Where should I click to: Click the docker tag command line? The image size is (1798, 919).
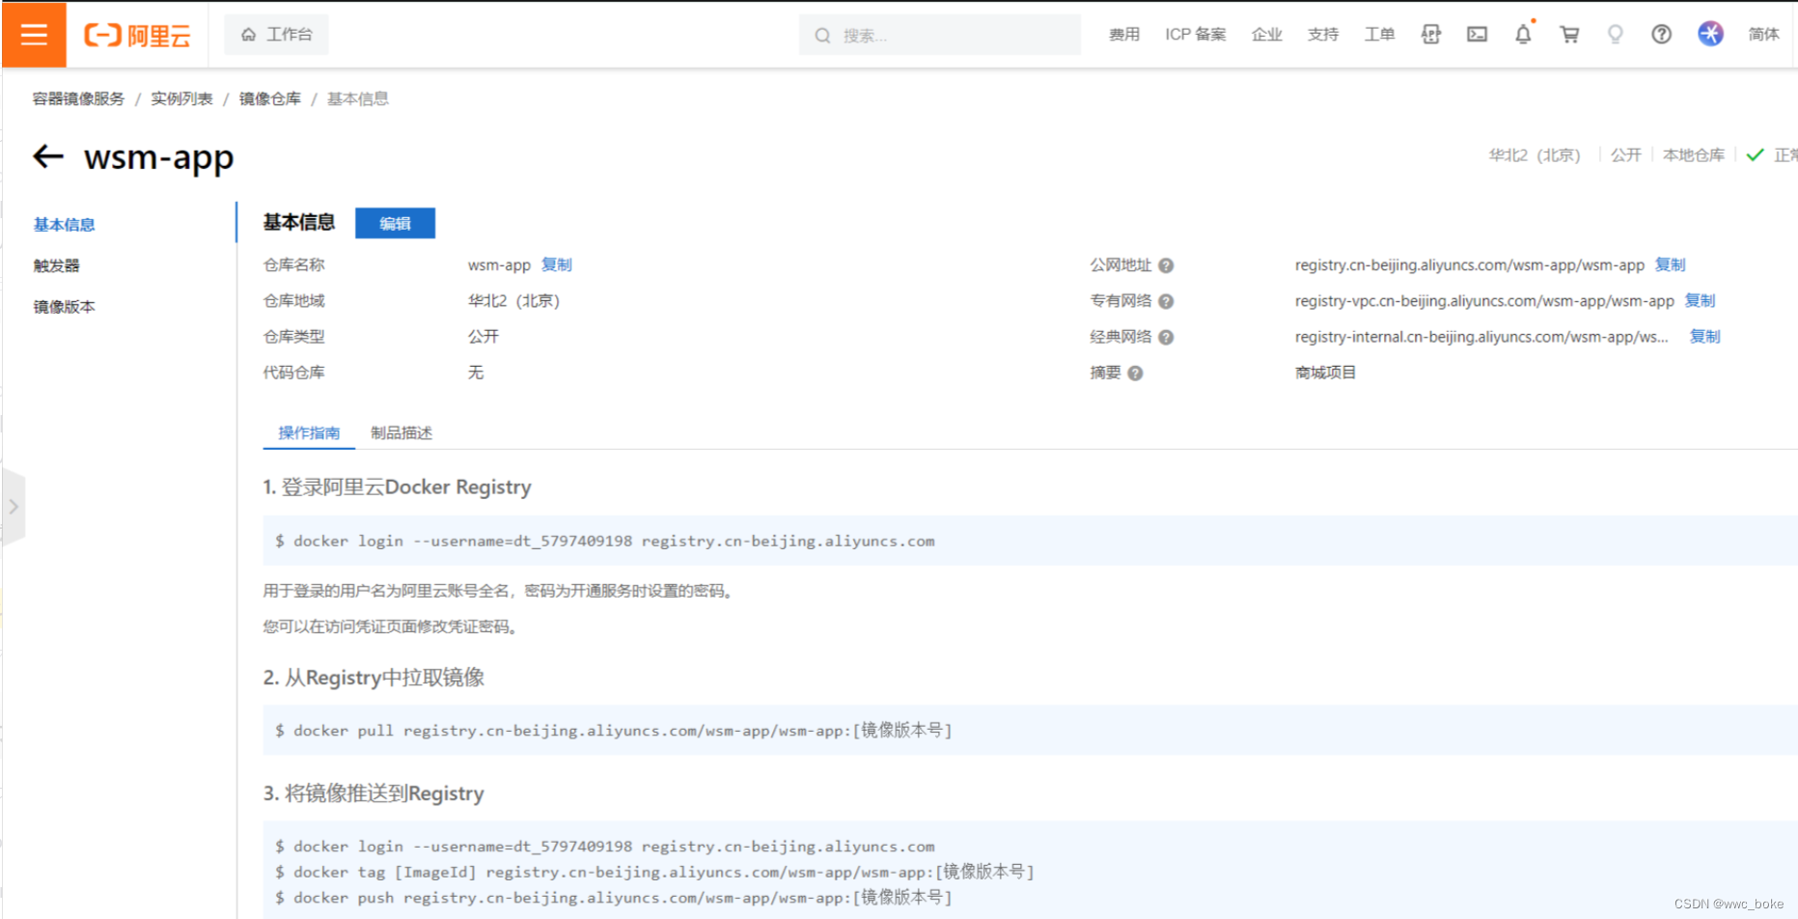654,872
